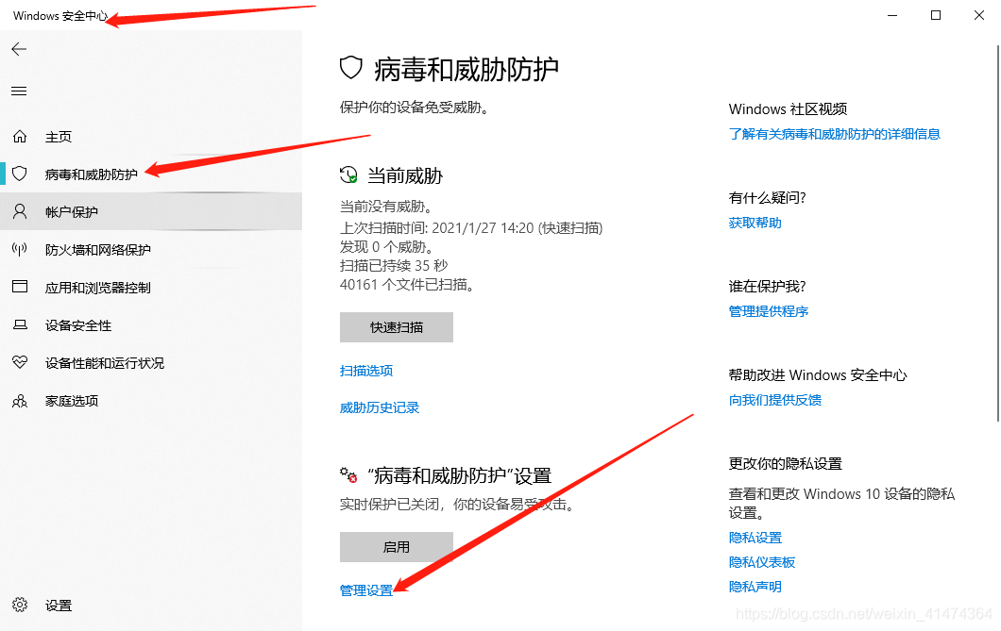
Task: Click the gear icon beside 设置
Action: click(20, 605)
